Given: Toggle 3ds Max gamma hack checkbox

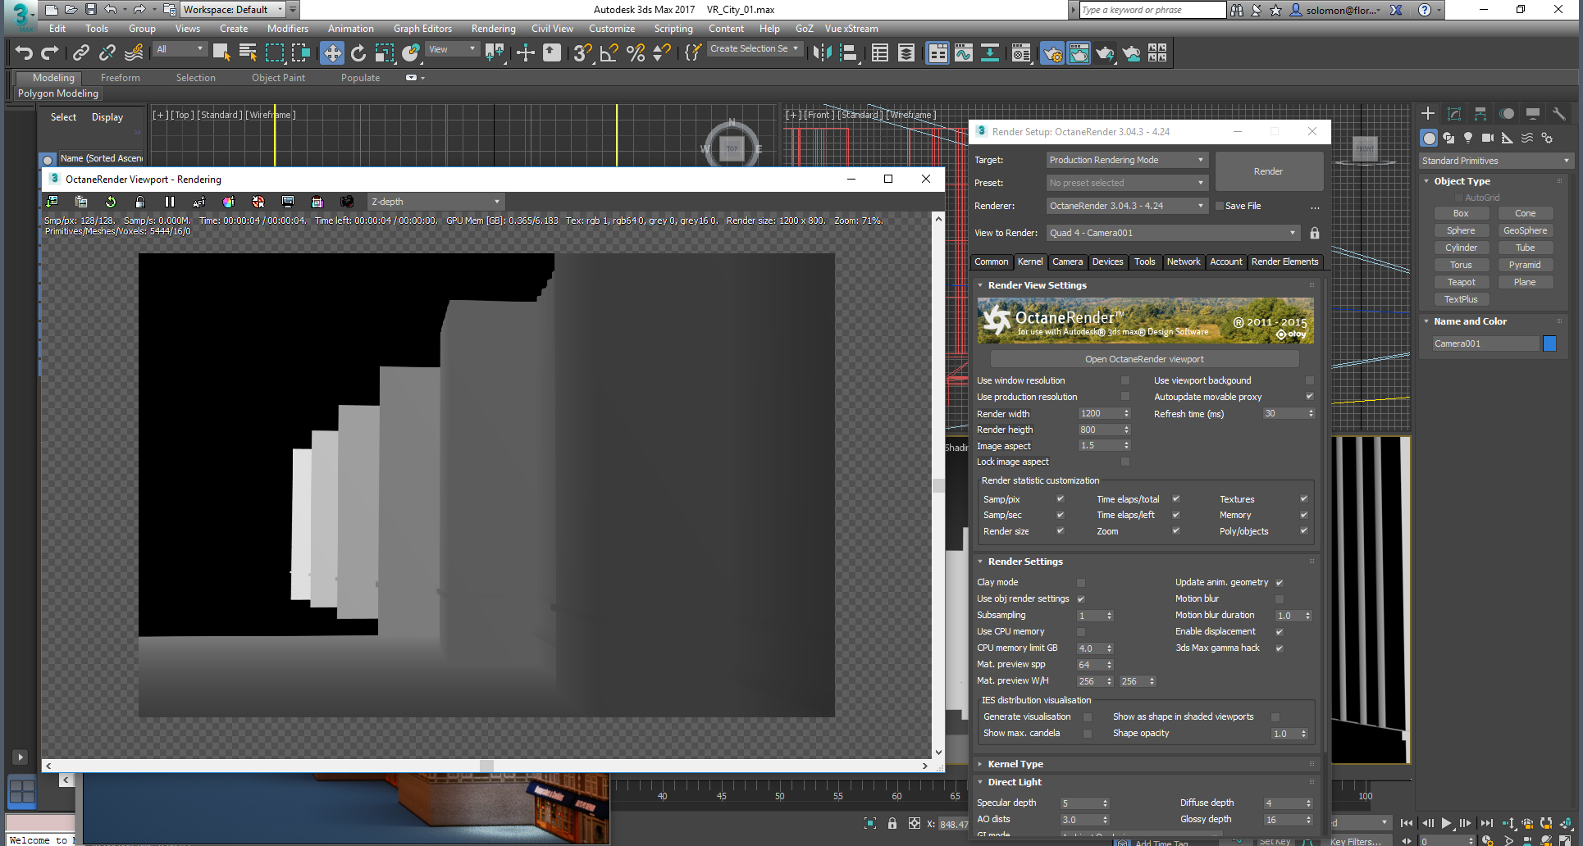Looking at the screenshot, I should click(x=1280, y=648).
